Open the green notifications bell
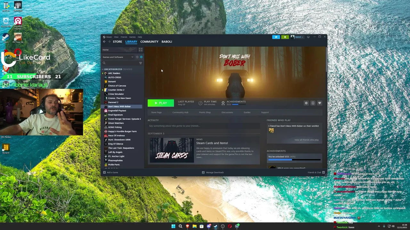 click(x=285, y=37)
